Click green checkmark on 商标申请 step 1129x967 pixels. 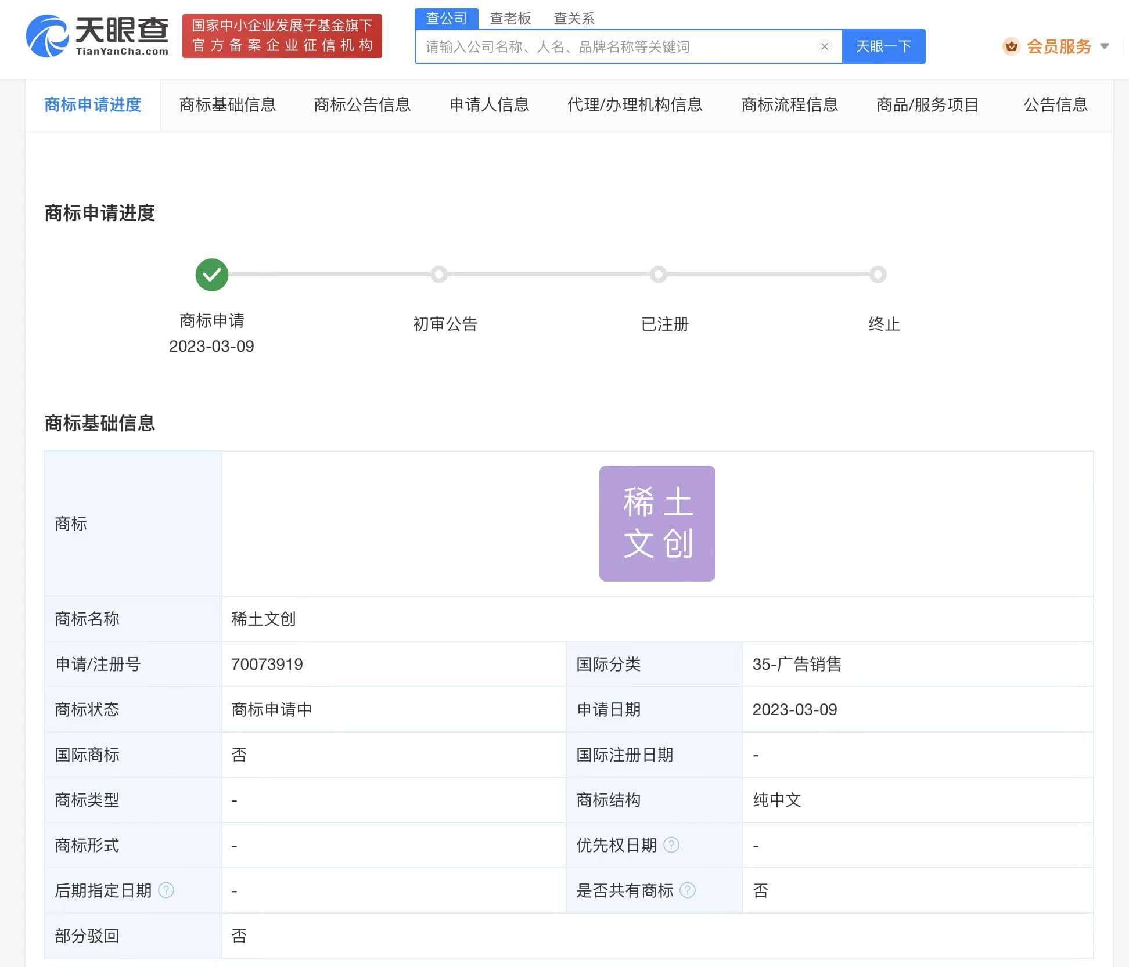pos(211,275)
